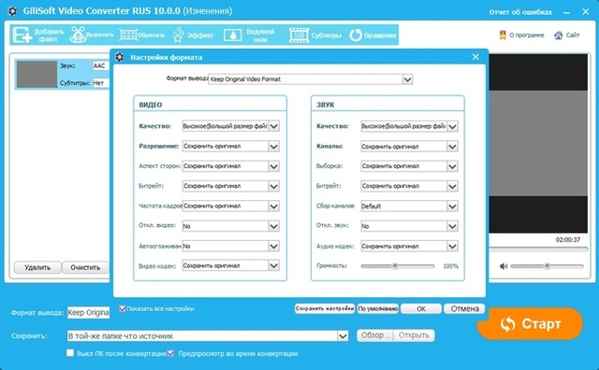Start conversion with Старт button
The width and height of the screenshot is (599, 370).
coord(531,324)
